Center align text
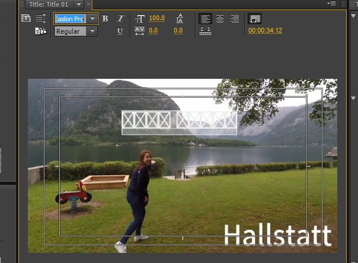 (220, 18)
